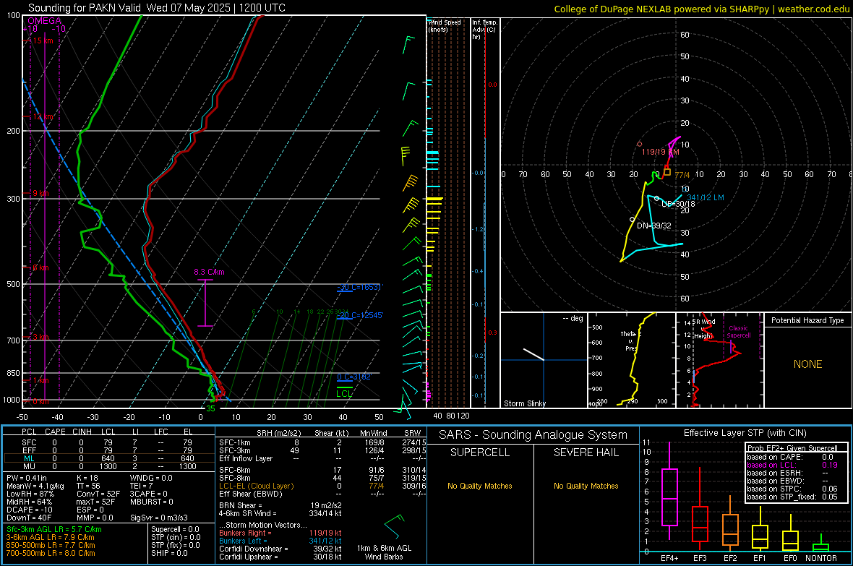The height and width of the screenshot is (566, 853).
Task: Click the 'LowRH = 87%' value
Action: pos(30,494)
